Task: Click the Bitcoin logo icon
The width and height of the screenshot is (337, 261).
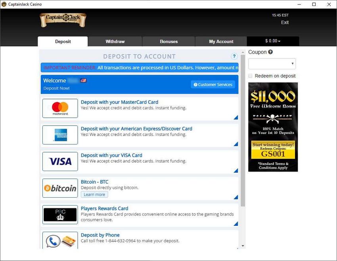Action: point(60,188)
